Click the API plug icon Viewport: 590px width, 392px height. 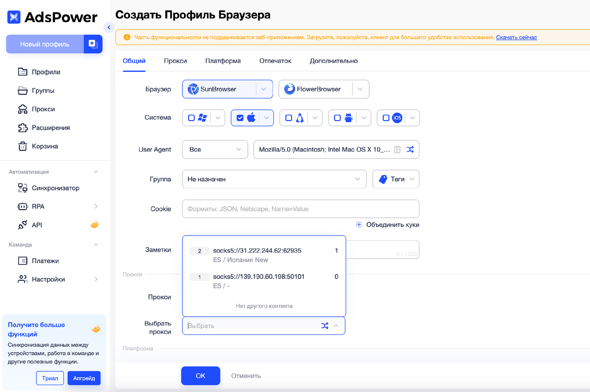pyautogui.click(x=23, y=225)
